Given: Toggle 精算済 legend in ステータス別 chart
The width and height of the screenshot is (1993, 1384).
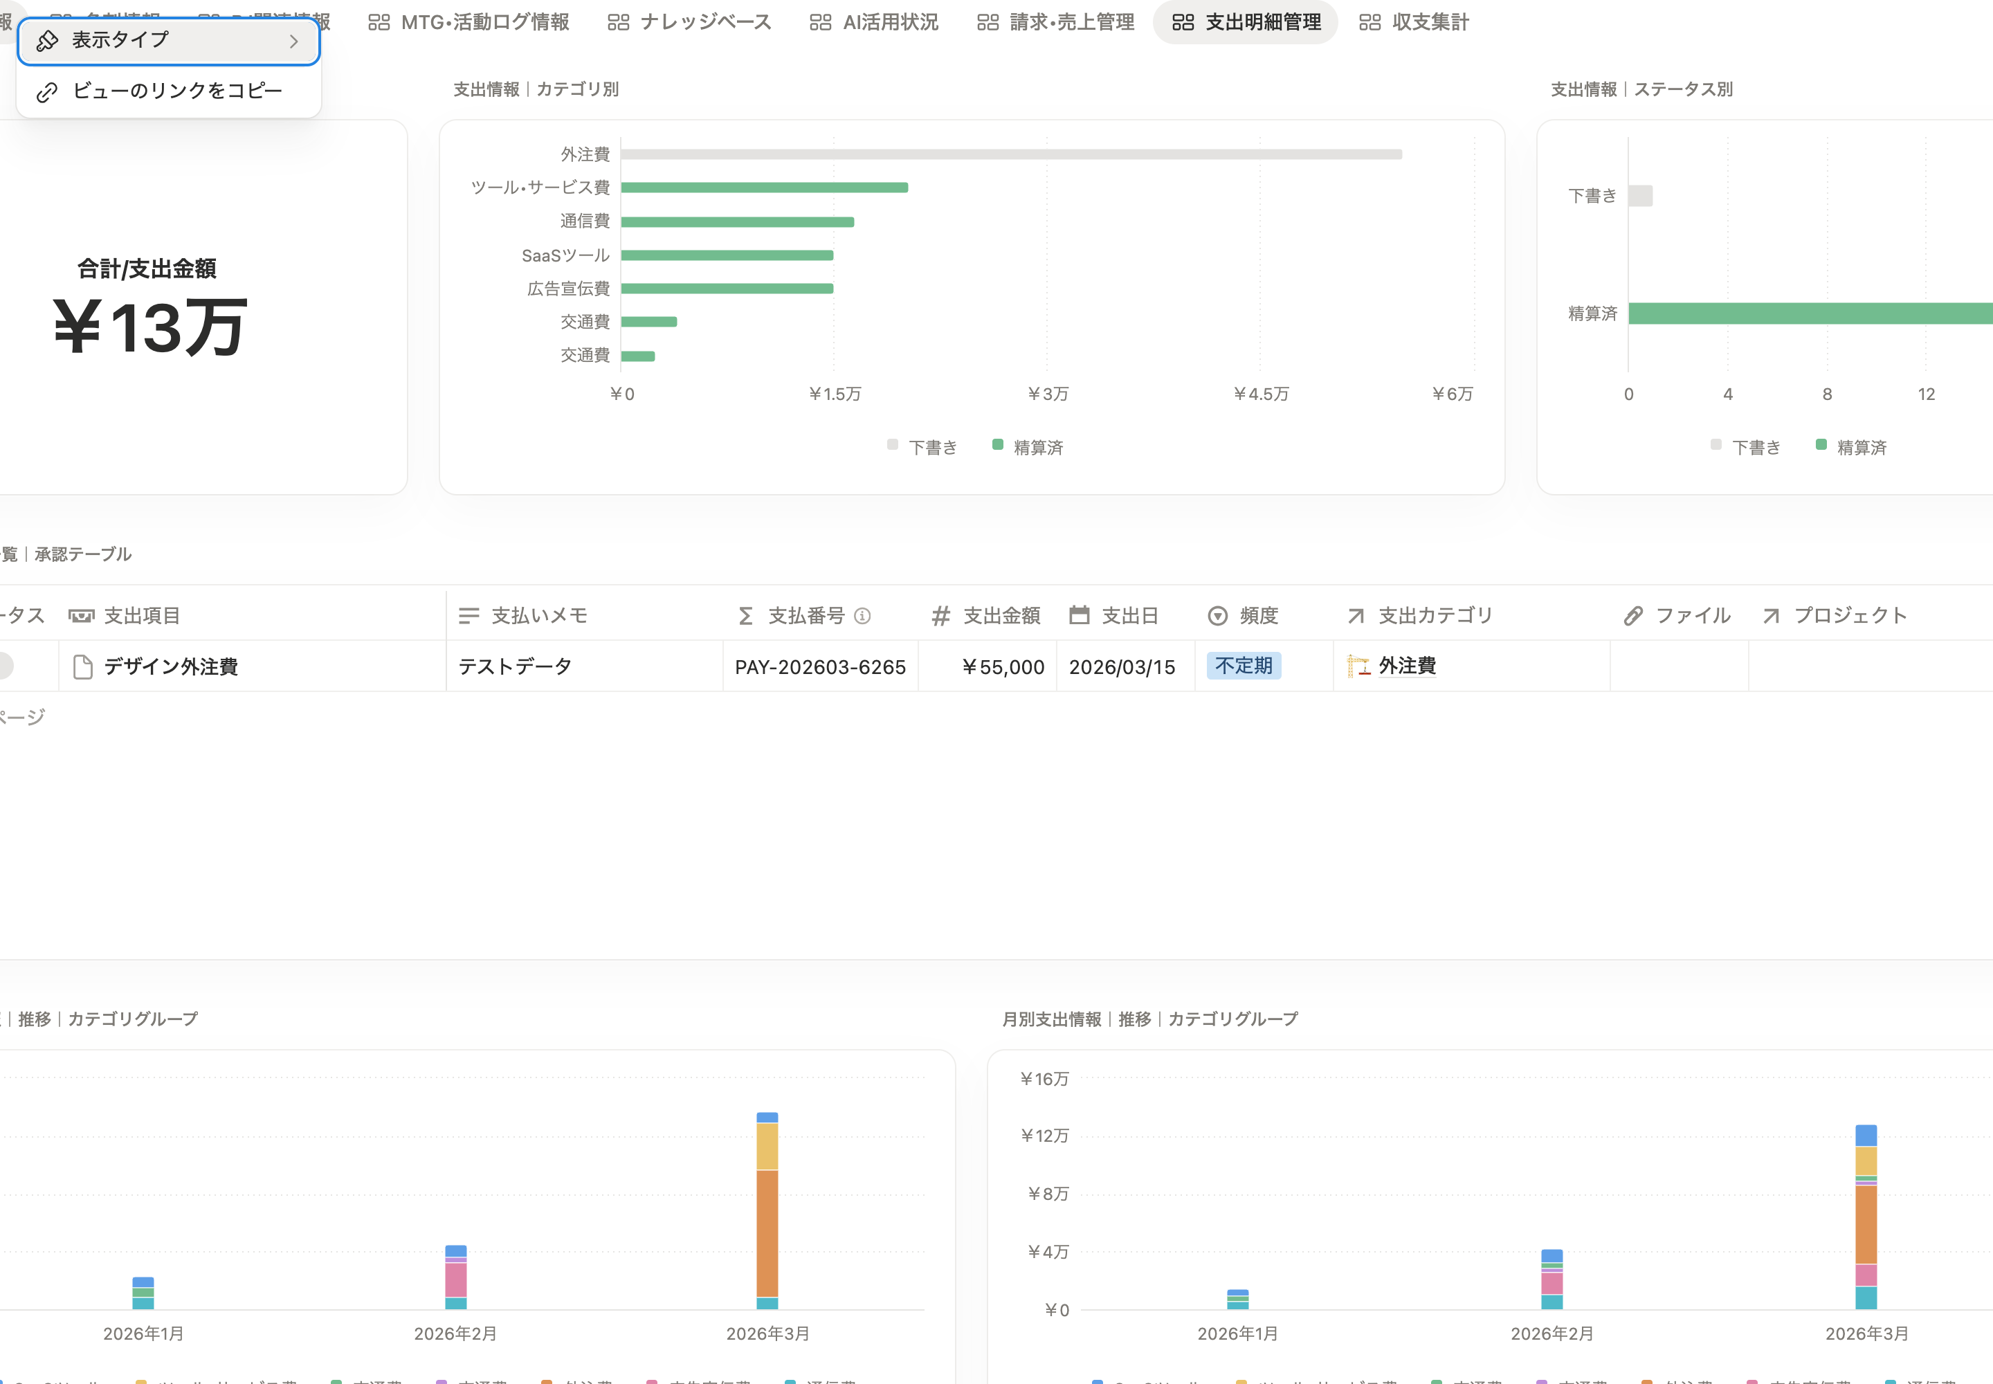Looking at the screenshot, I should tap(1850, 448).
